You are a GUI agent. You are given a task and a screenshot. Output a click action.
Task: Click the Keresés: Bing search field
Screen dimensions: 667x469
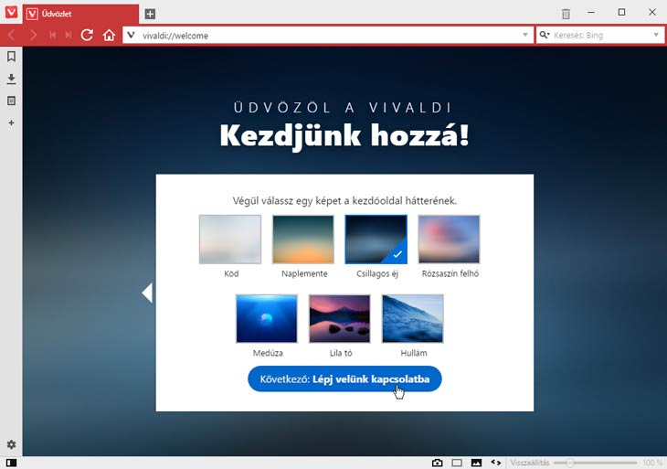tap(599, 36)
